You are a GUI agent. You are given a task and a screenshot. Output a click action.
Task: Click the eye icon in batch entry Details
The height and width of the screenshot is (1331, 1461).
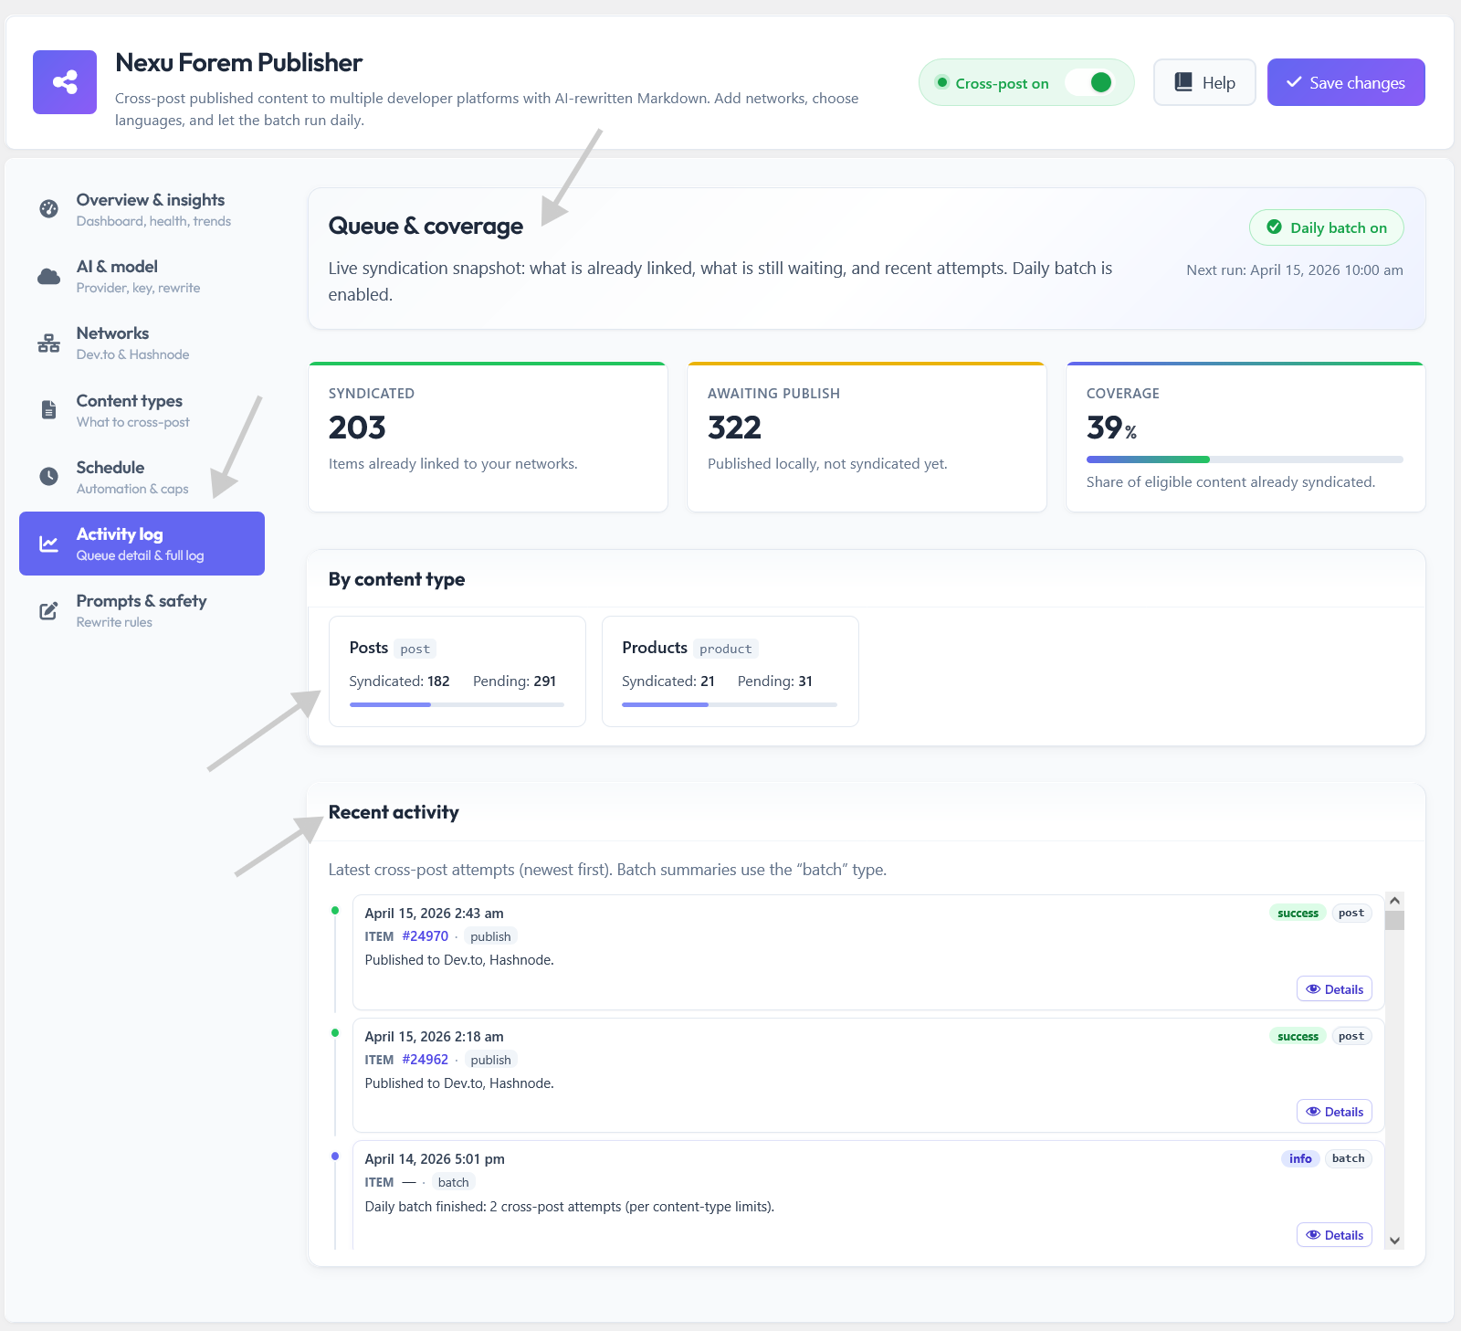[x=1313, y=1235]
